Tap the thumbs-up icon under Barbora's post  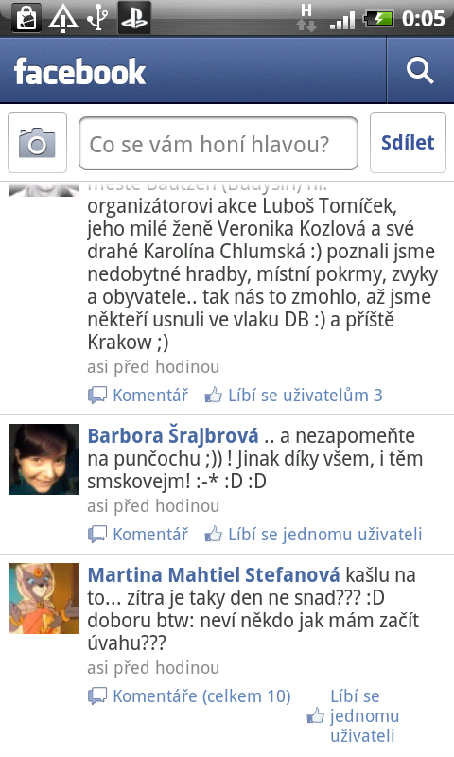[x=213, y=534]
